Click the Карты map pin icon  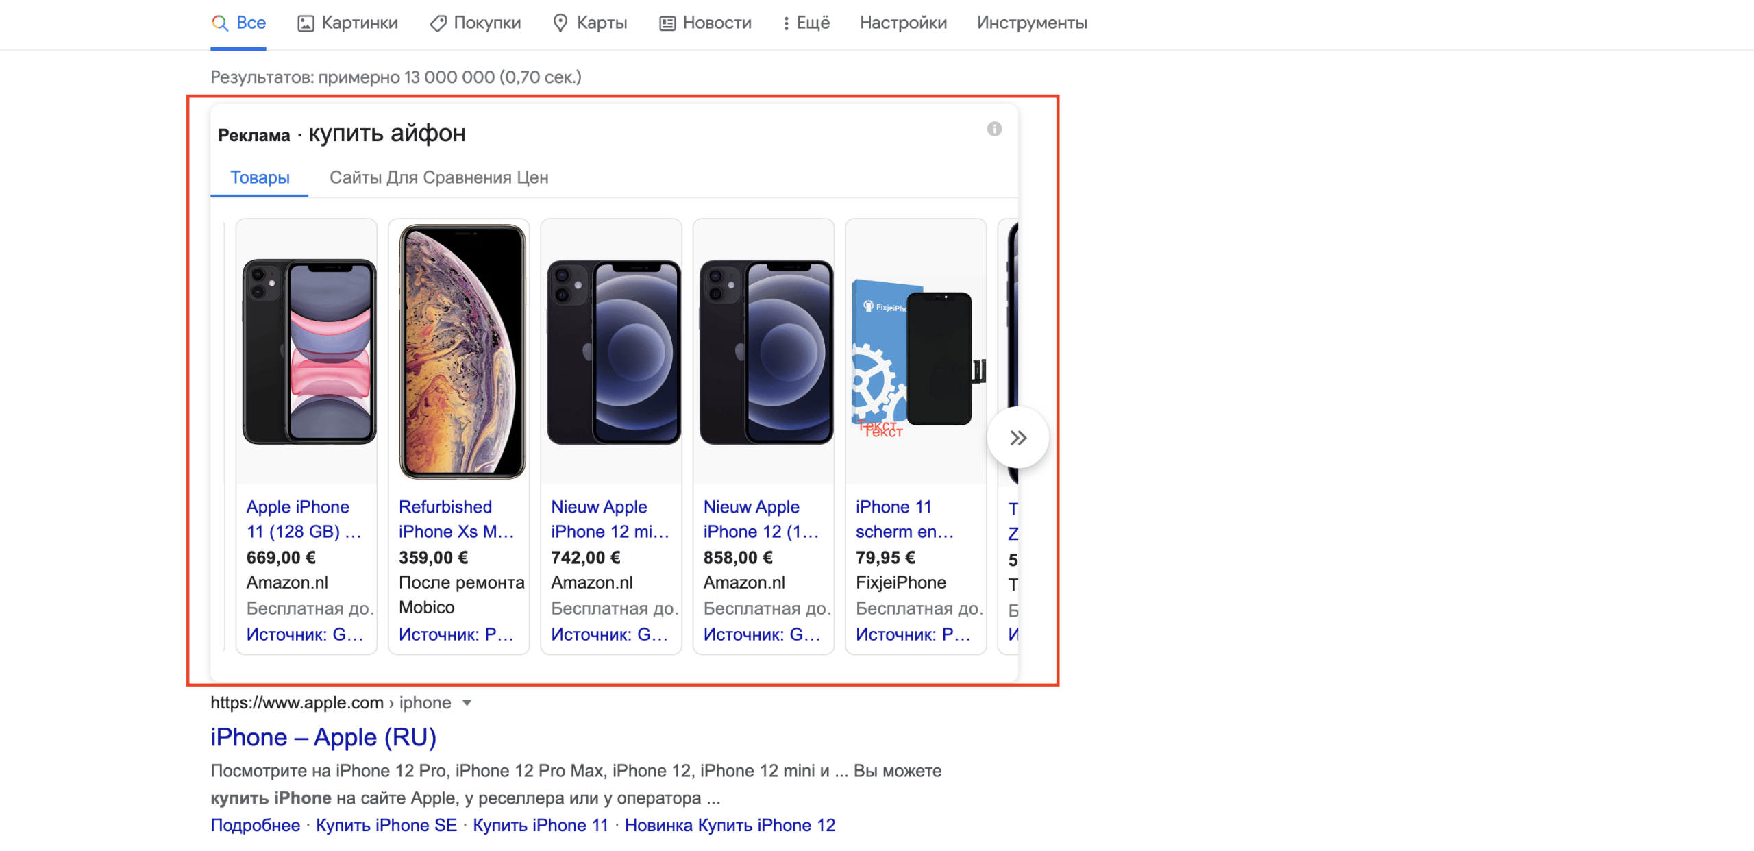click(560, 23)
